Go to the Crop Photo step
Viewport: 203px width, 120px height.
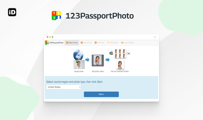[99, 43]
